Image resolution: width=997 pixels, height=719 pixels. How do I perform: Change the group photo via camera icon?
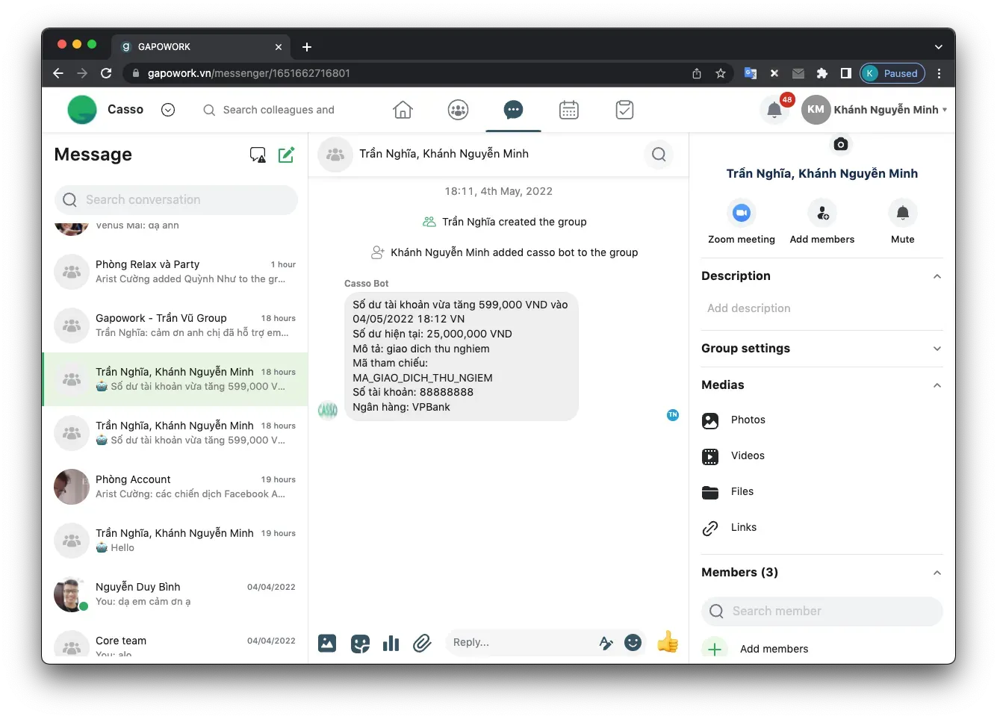click(840, 144)
